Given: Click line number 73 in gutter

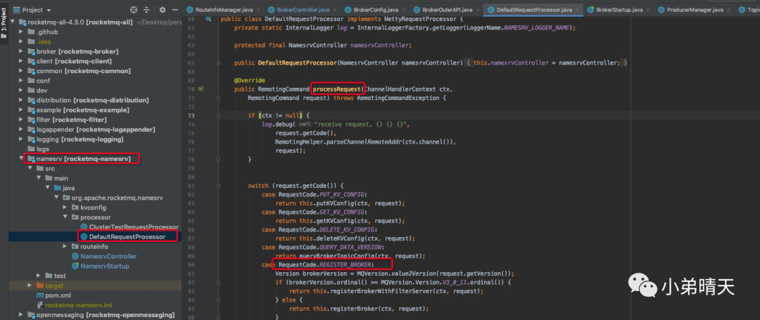Looking at the screenshot, I should [191, 115].
